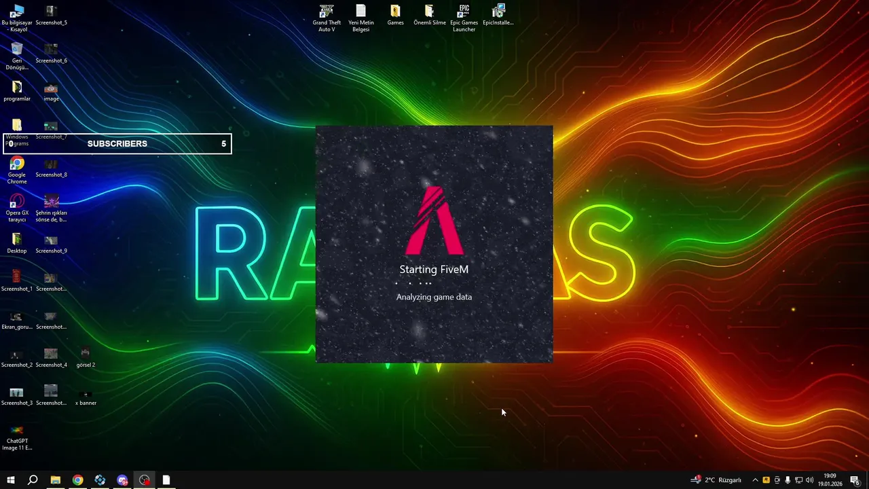Open the Games folder on desktop
869x489 pixels.
point(395,15)
